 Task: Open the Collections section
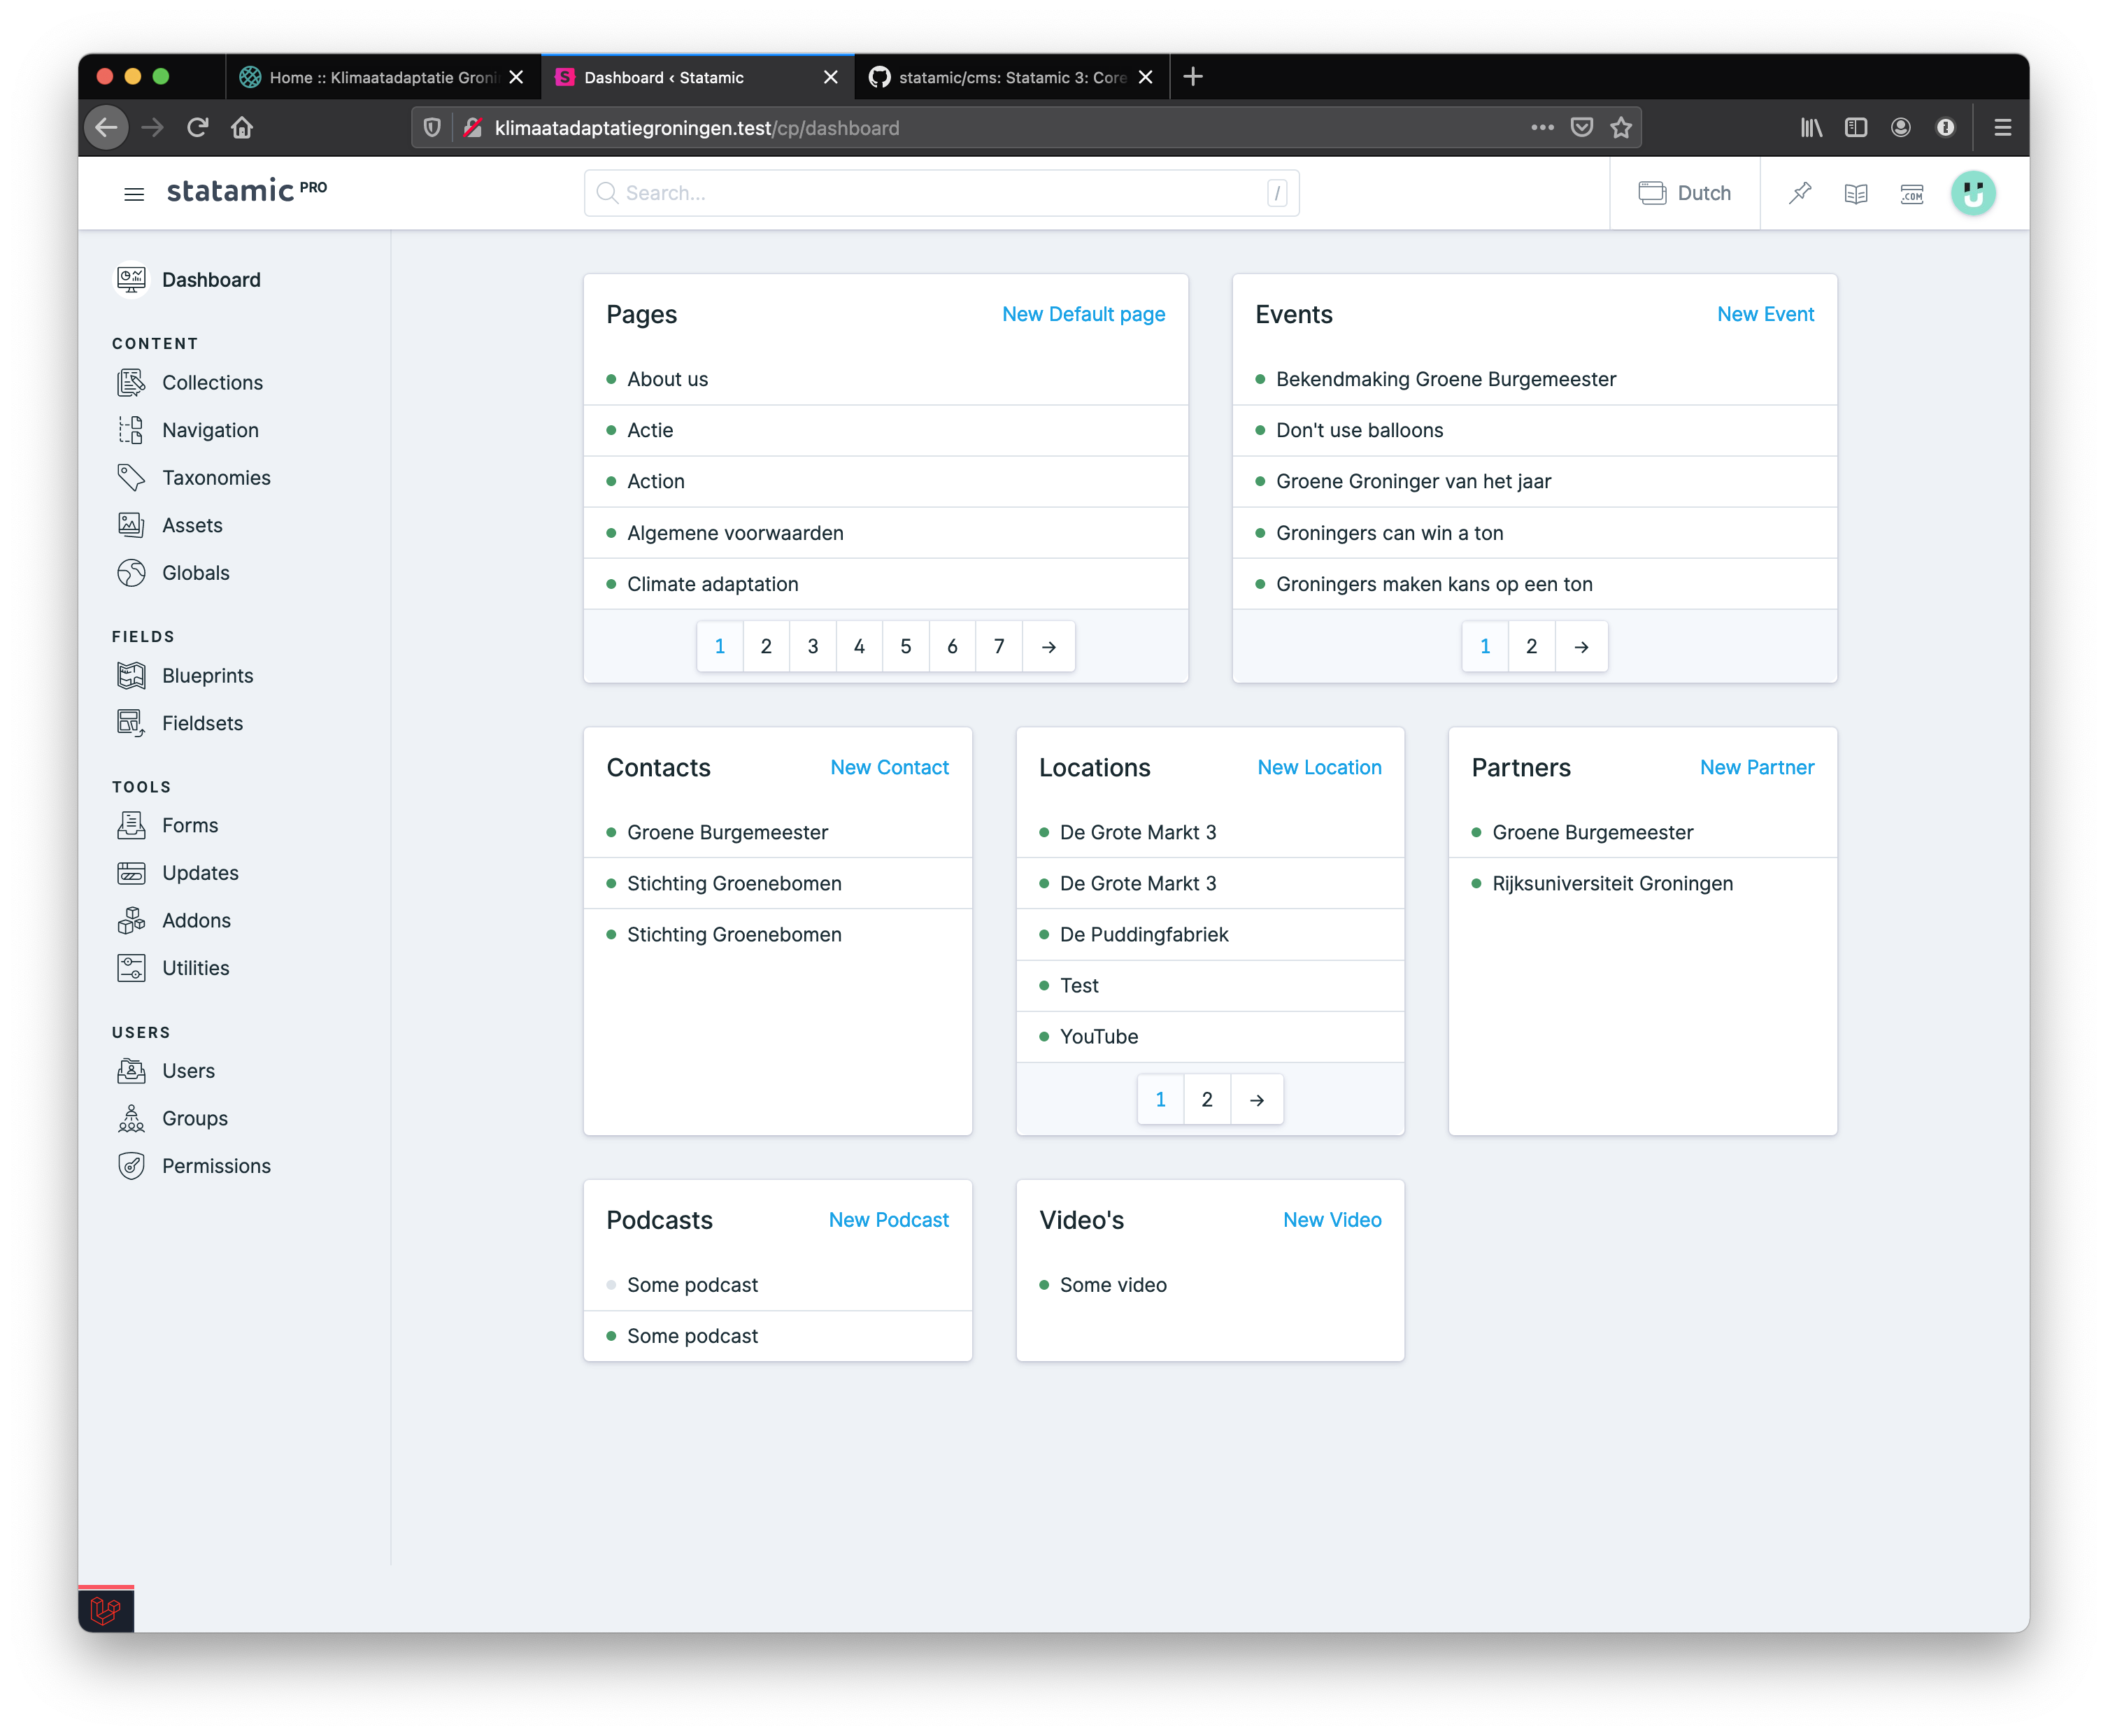(212, 382)
